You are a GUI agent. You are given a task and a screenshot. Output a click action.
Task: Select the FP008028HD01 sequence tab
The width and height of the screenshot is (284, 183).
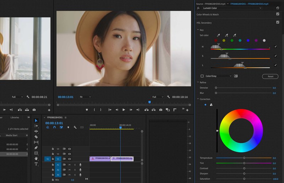coord(55,118)
